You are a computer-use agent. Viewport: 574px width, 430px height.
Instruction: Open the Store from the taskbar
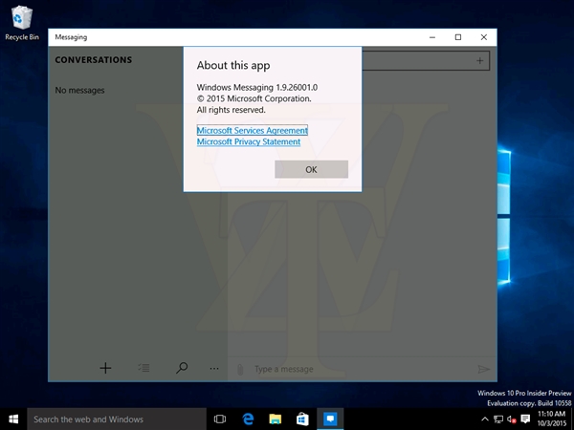click(x=301, y=419)
